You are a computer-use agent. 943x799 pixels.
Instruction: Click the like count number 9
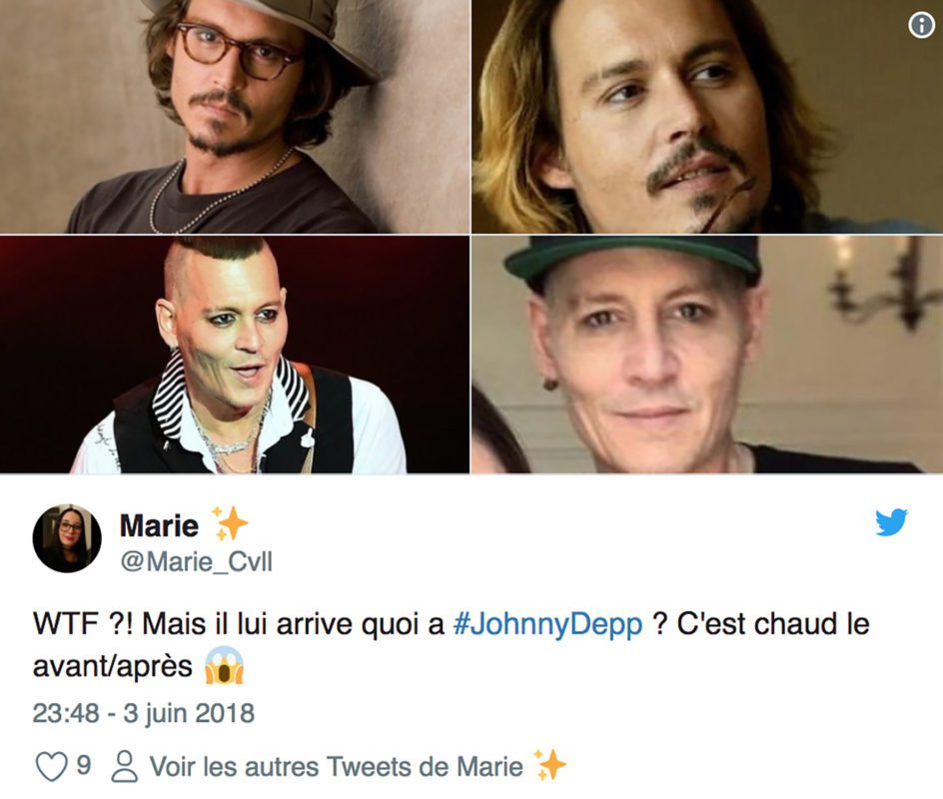(x=84, y=765)
